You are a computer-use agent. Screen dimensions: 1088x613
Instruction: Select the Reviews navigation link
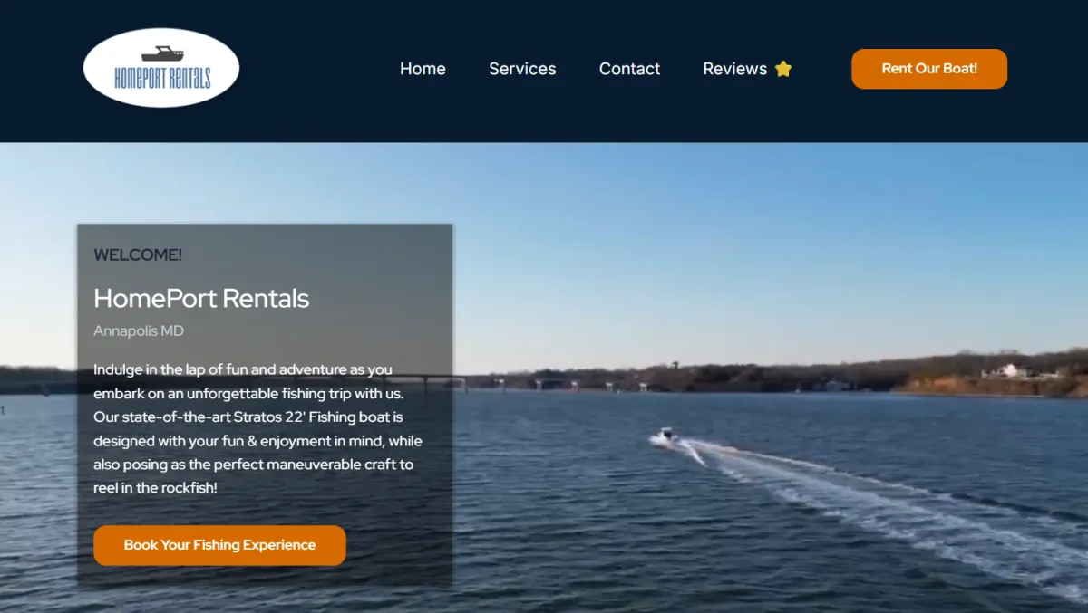pyautogui.click(x=735, y=69)
